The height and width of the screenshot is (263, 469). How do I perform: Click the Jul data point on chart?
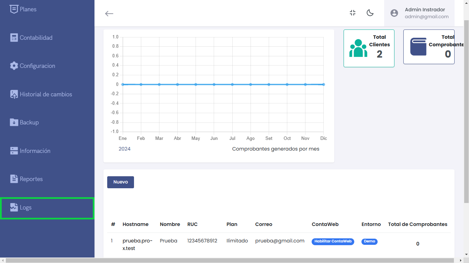tap(232, 84)
